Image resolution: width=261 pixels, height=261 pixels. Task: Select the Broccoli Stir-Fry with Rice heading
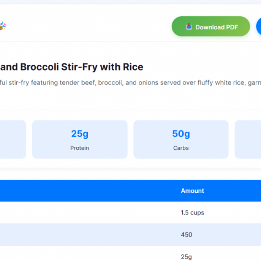pyautogui.click(x=72, y=67)
